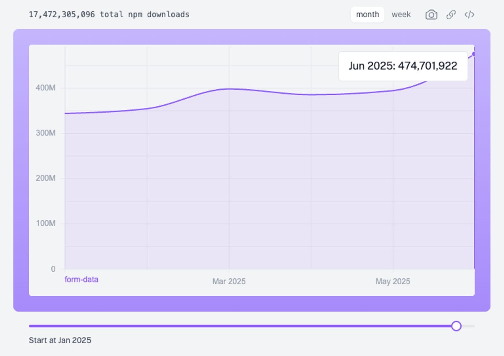
Task: Click the Jun 2025 data point dot
Action: coord(473,54)
